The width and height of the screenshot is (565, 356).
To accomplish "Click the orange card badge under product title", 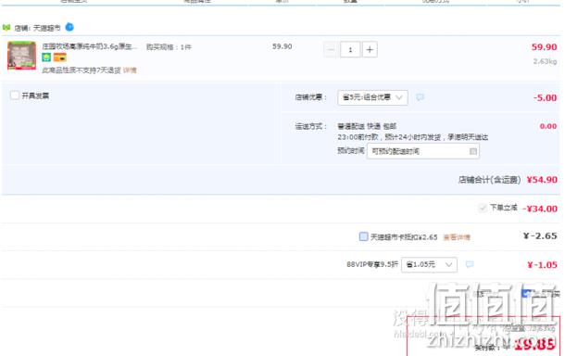I will [60, 57].
